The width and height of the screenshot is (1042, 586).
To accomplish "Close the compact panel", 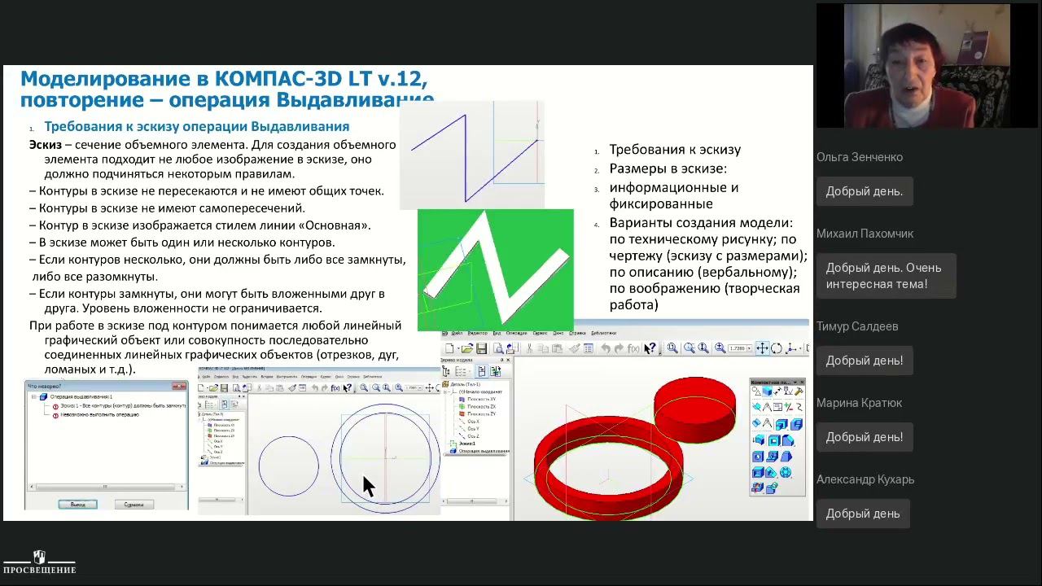I will click(x=802, y=382).
